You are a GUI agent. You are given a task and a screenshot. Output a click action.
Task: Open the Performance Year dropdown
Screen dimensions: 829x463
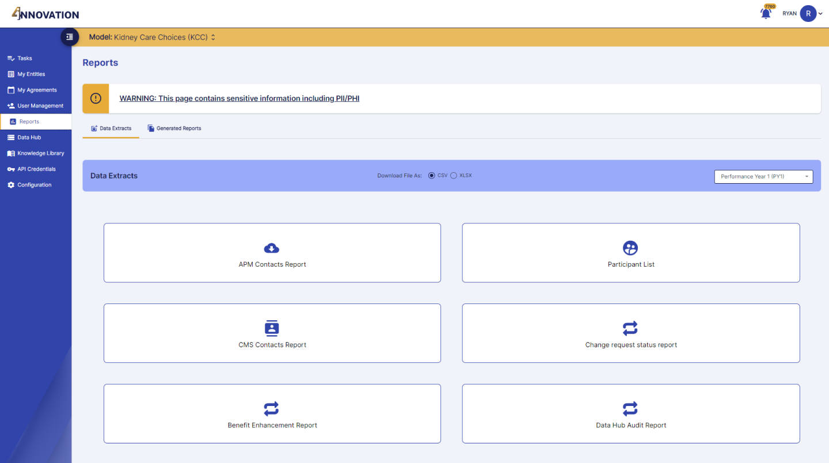pos(763,176)
